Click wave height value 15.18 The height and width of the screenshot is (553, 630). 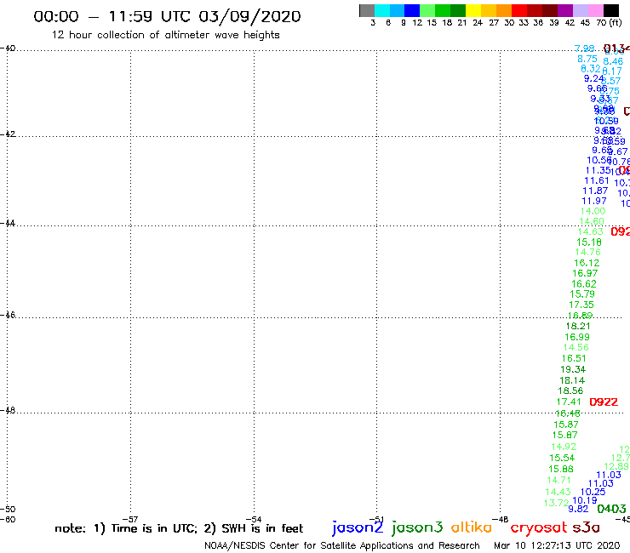(589, 242)
